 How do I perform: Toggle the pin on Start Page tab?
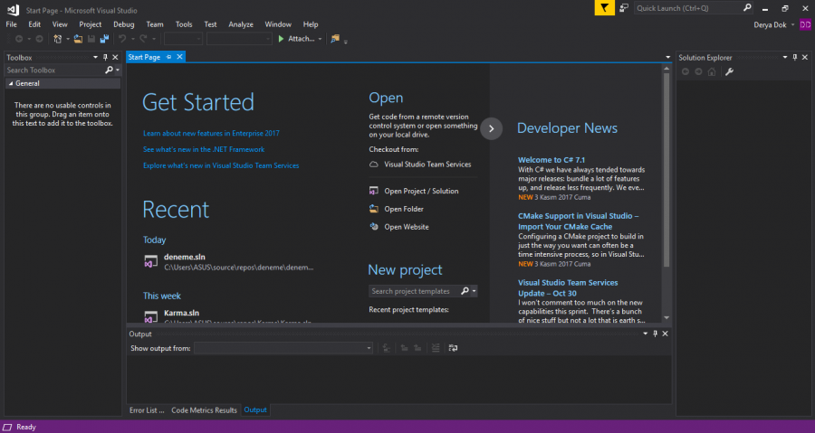[168, 57]
